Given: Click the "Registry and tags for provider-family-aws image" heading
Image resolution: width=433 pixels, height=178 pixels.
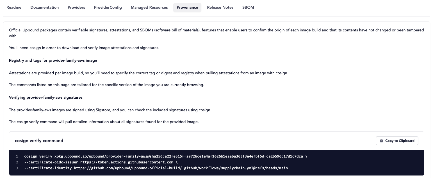Looking at the screenshot, I should (x=53, y=61).
